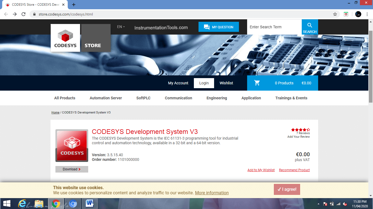Click the site lock icon in address bar

pyautogui.click(x=34, y=14)
